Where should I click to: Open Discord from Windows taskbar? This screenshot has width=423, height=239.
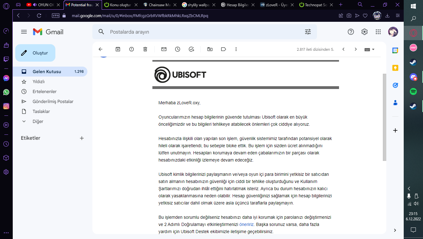[x=413, y=77]
